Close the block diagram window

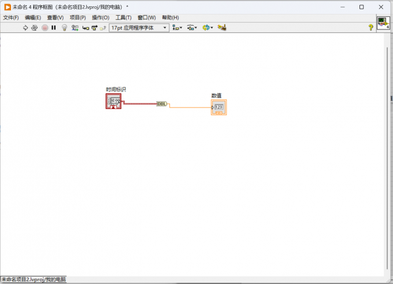381,7
